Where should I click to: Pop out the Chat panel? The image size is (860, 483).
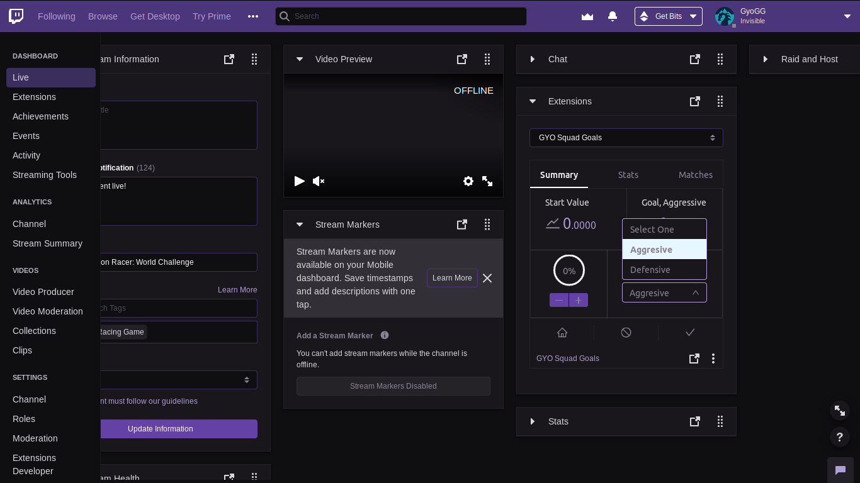click(695, 59)
